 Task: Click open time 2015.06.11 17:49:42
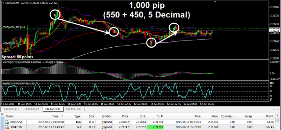click(51, 127)
